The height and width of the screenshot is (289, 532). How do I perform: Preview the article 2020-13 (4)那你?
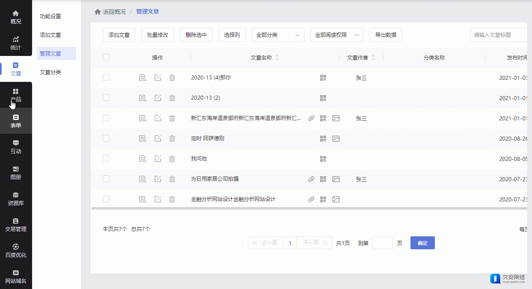click(x=143, y=77)
